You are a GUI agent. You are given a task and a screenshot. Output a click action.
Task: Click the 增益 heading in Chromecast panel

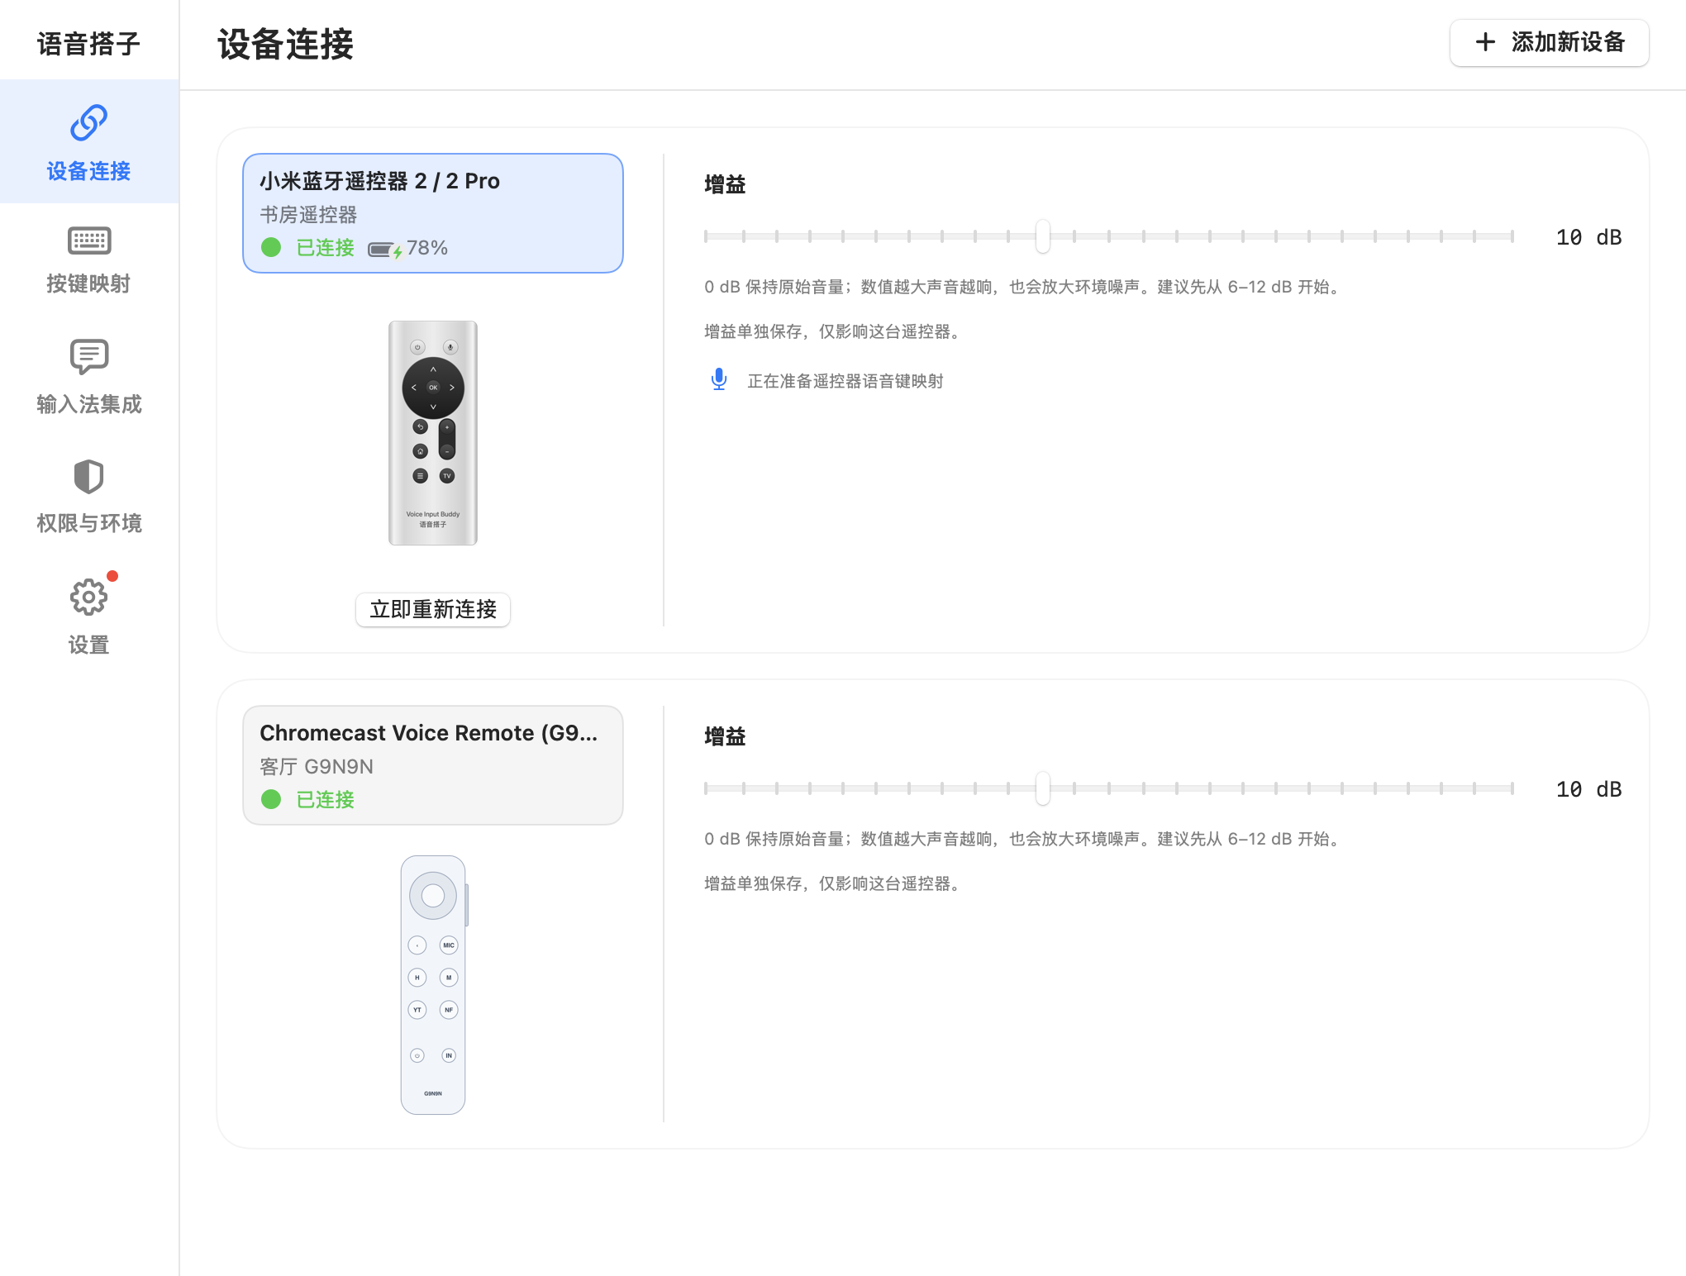click(x=725, y=736)
